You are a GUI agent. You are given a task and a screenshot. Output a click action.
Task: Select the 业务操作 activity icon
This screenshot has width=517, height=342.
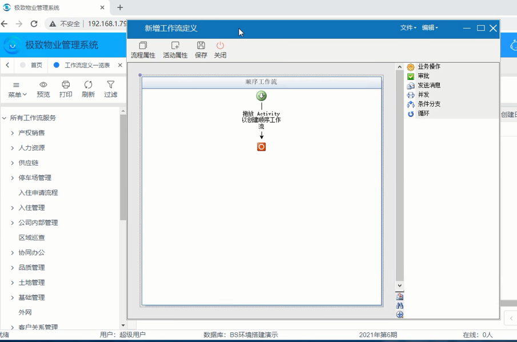pyautogui.click(x=411, y=67)
